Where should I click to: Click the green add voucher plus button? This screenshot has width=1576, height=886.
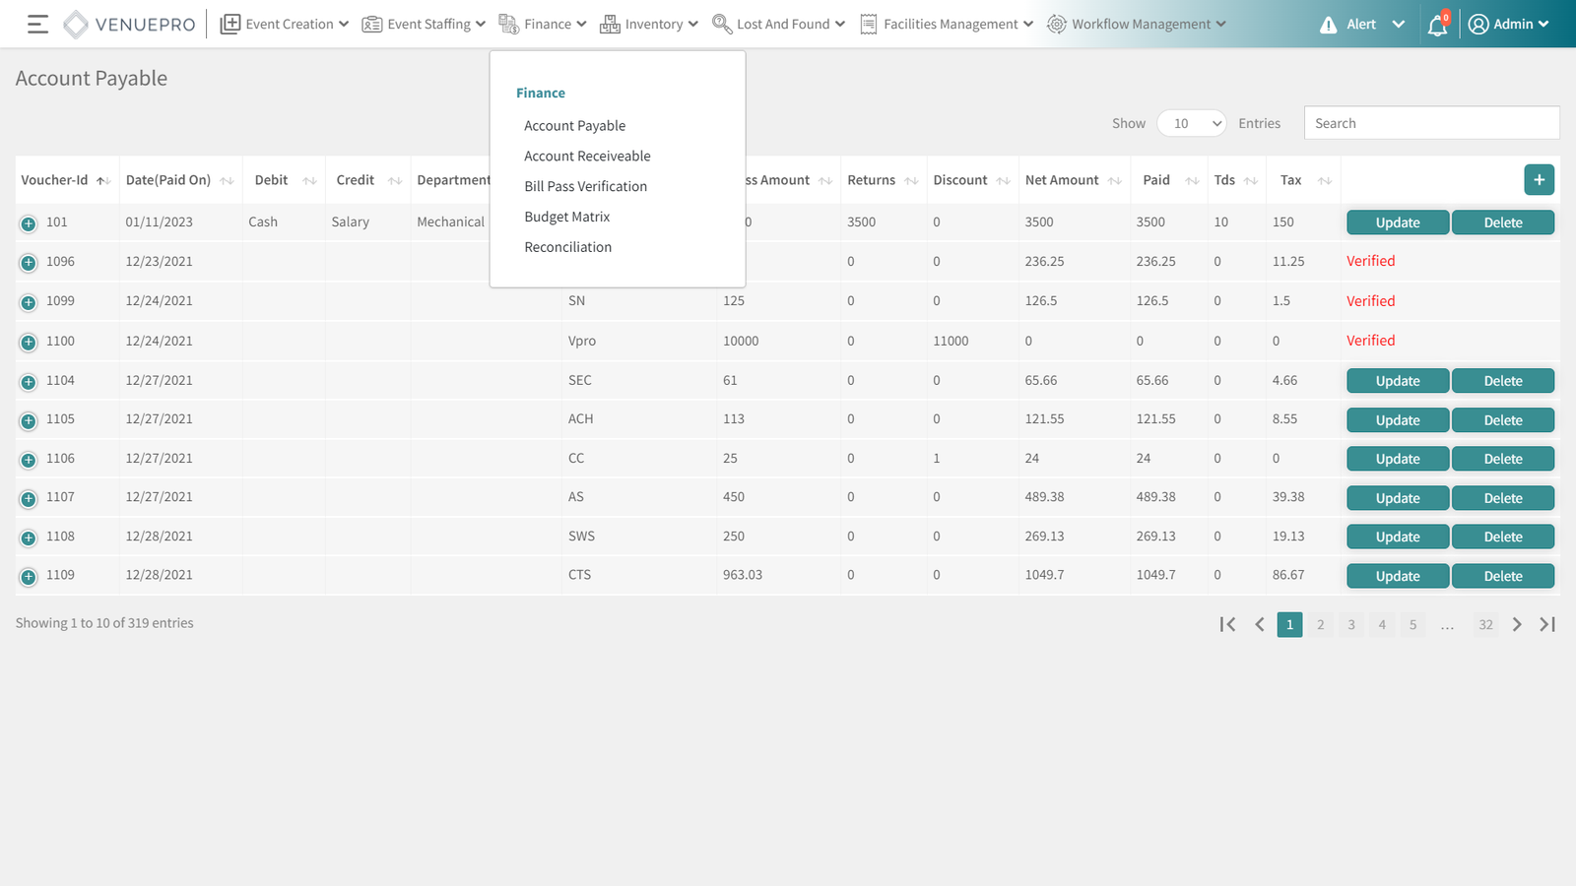pyautogui.click(x=1539, y=180)
